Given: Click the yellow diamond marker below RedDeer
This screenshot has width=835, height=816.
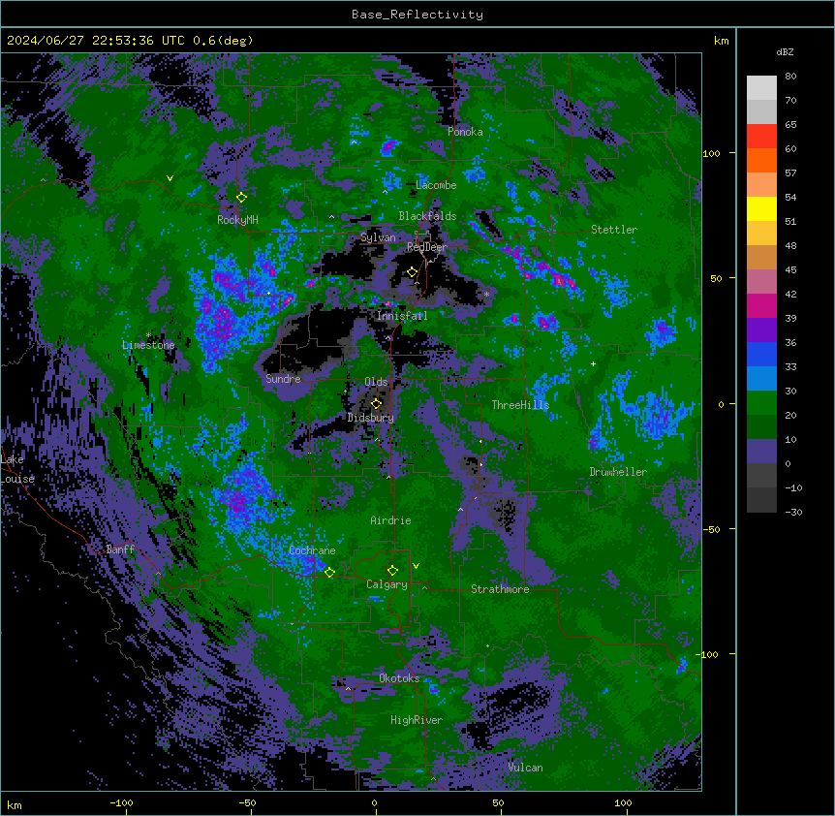Looking at the screenshot, I should coord(413,272).
